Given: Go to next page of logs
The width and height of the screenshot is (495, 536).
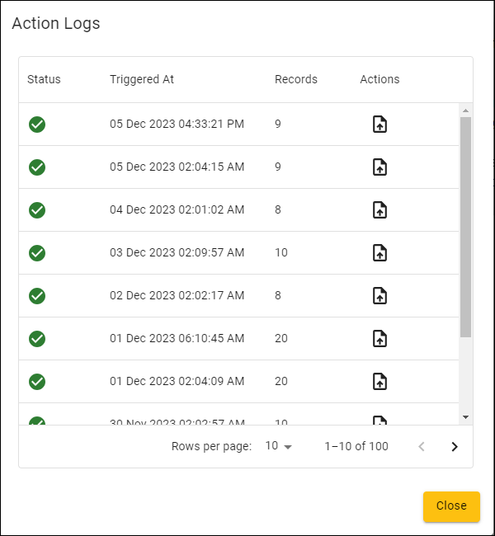Looking at the screenshot, I should pyautogui.click(x=455, y=446).
